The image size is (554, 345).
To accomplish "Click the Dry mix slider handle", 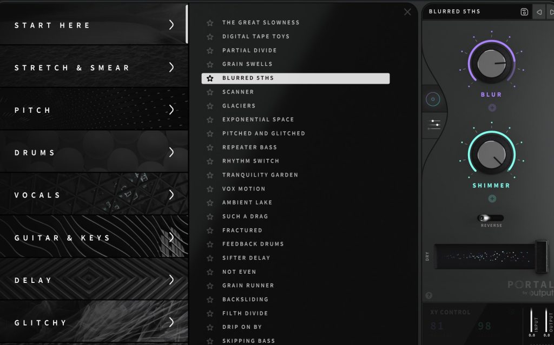I will click(541, 255).
